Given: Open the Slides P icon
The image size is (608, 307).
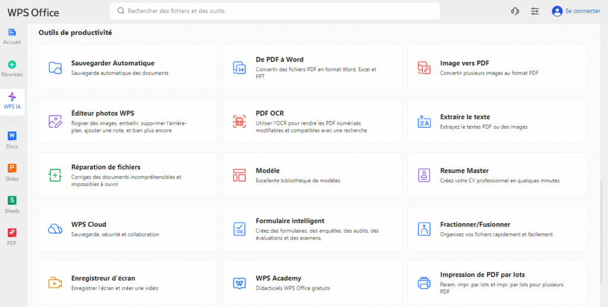Looking at the screenshot, I should tap(12, 168).
